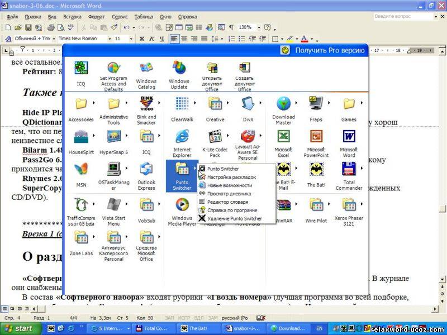This screenshot has height=335, width=447.
Task: Open the Microsoft PowerPoint icon
Action: (x=316, y=137)
